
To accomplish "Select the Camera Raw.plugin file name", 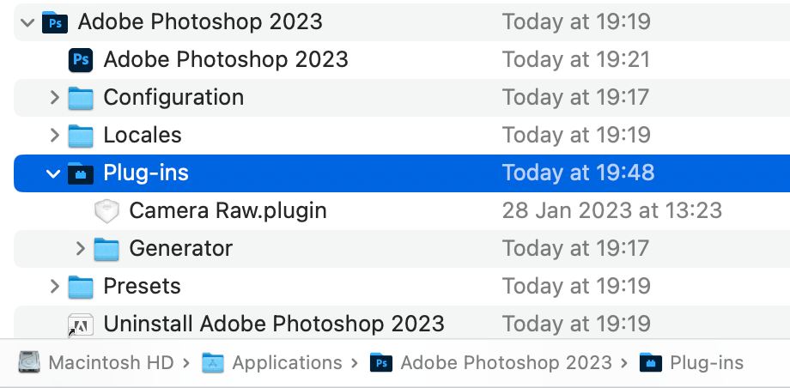I will pos(228,210).
